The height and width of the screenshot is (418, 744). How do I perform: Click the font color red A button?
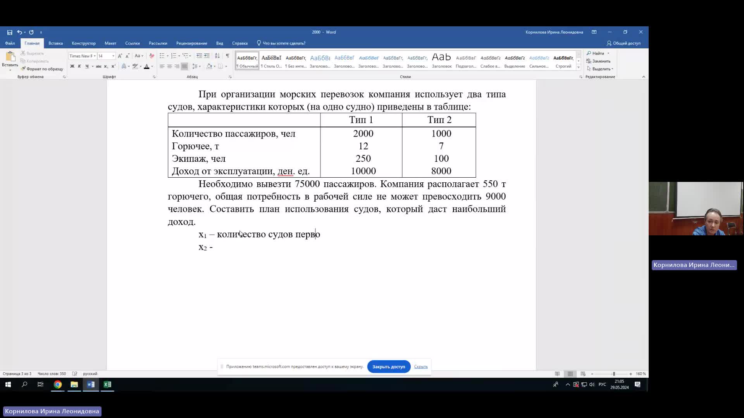(146, 66)
